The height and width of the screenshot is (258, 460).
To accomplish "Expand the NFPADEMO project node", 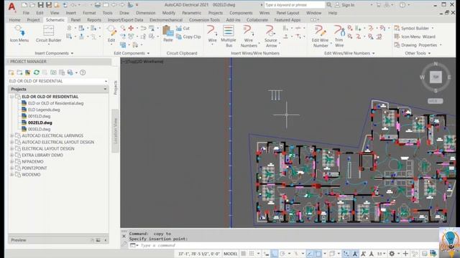I will 11,161.
